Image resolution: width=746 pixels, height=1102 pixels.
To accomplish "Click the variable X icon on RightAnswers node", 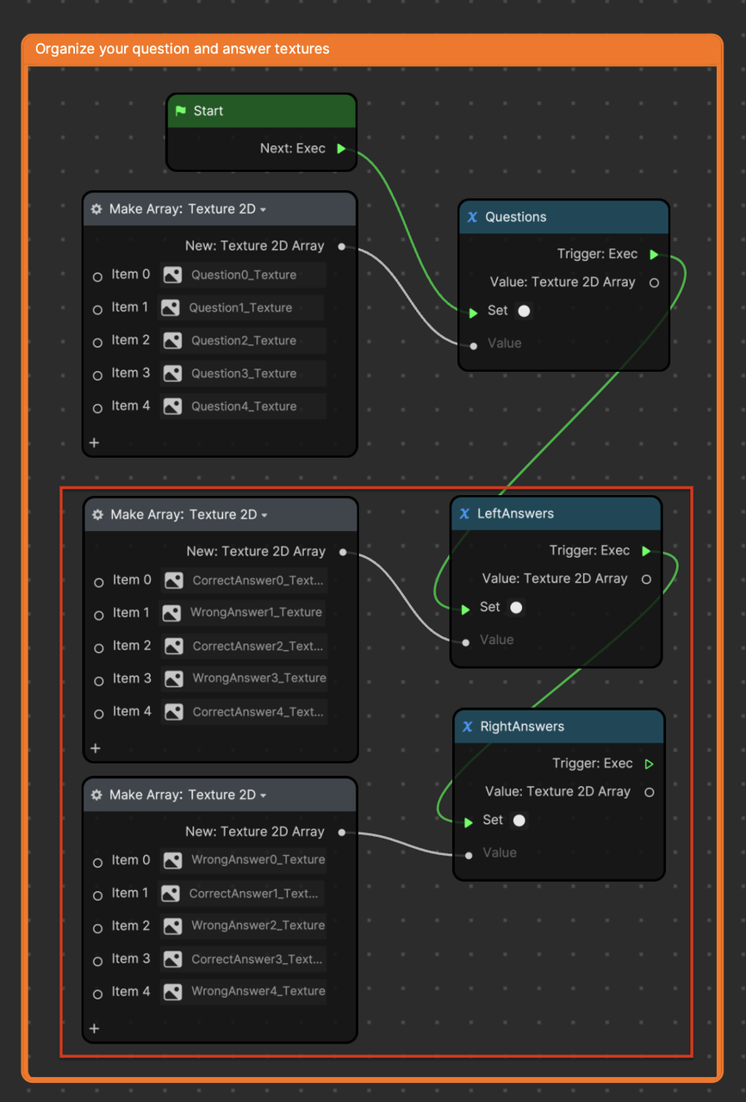I will (x=468, y=727).
